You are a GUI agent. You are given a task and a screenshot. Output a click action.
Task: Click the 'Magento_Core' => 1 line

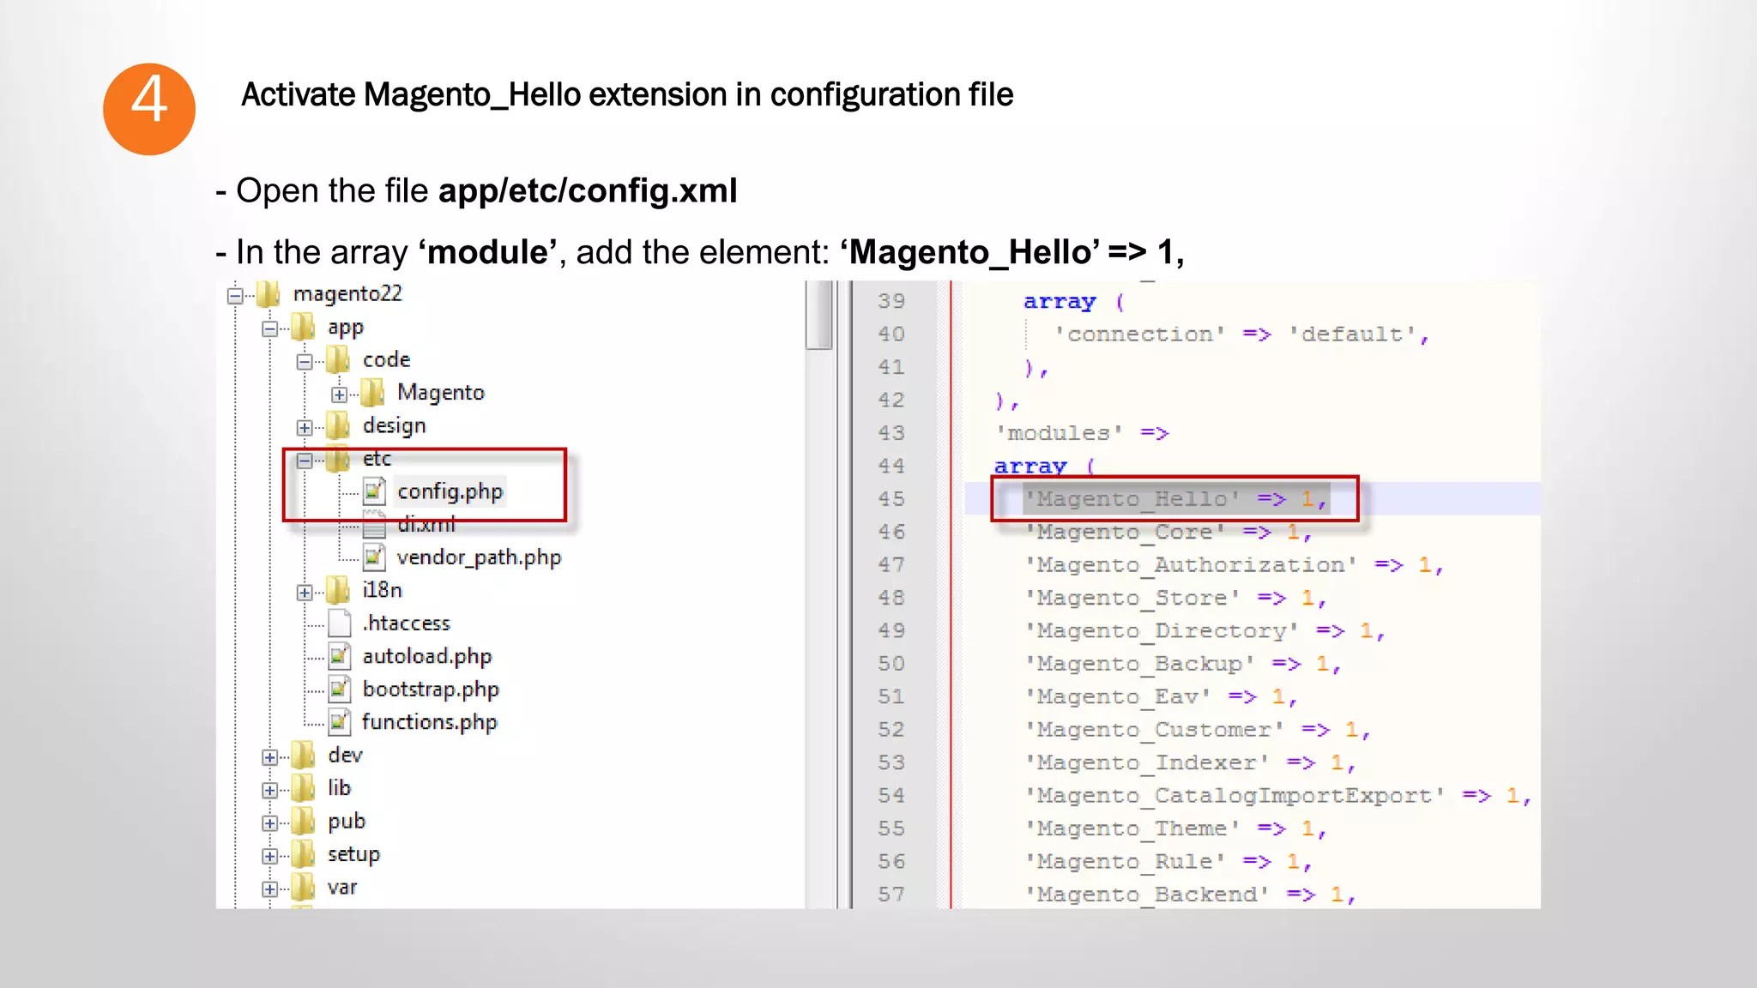[1168, 533]
